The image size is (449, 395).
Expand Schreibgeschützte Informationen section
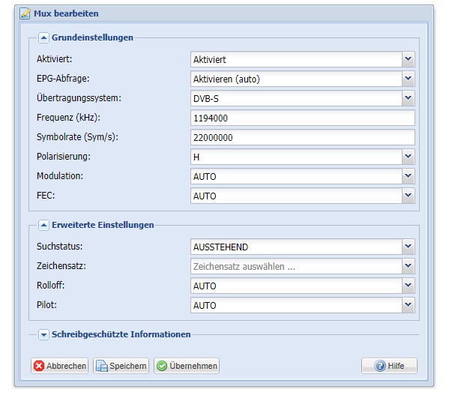(x=43, y=334)
